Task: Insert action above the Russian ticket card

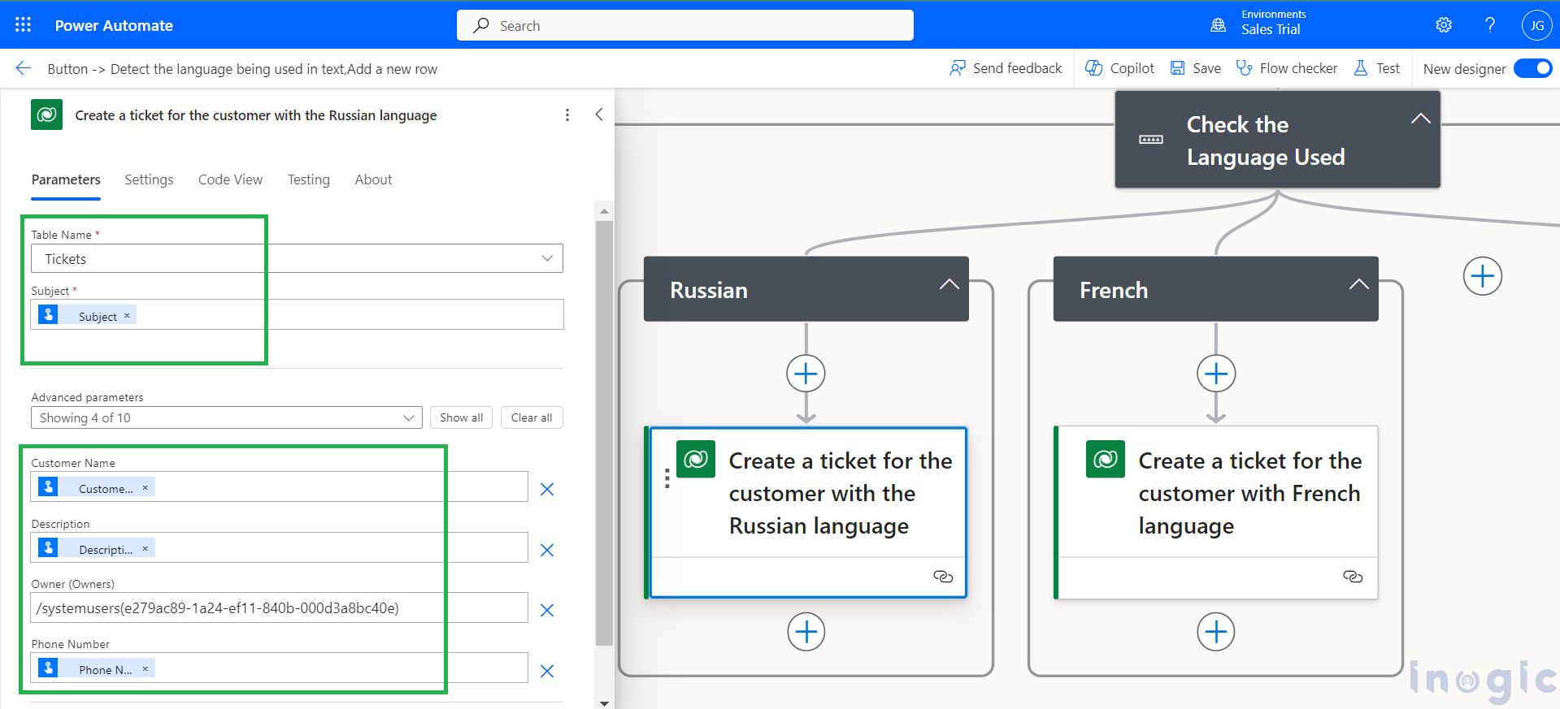Action: 806,374
